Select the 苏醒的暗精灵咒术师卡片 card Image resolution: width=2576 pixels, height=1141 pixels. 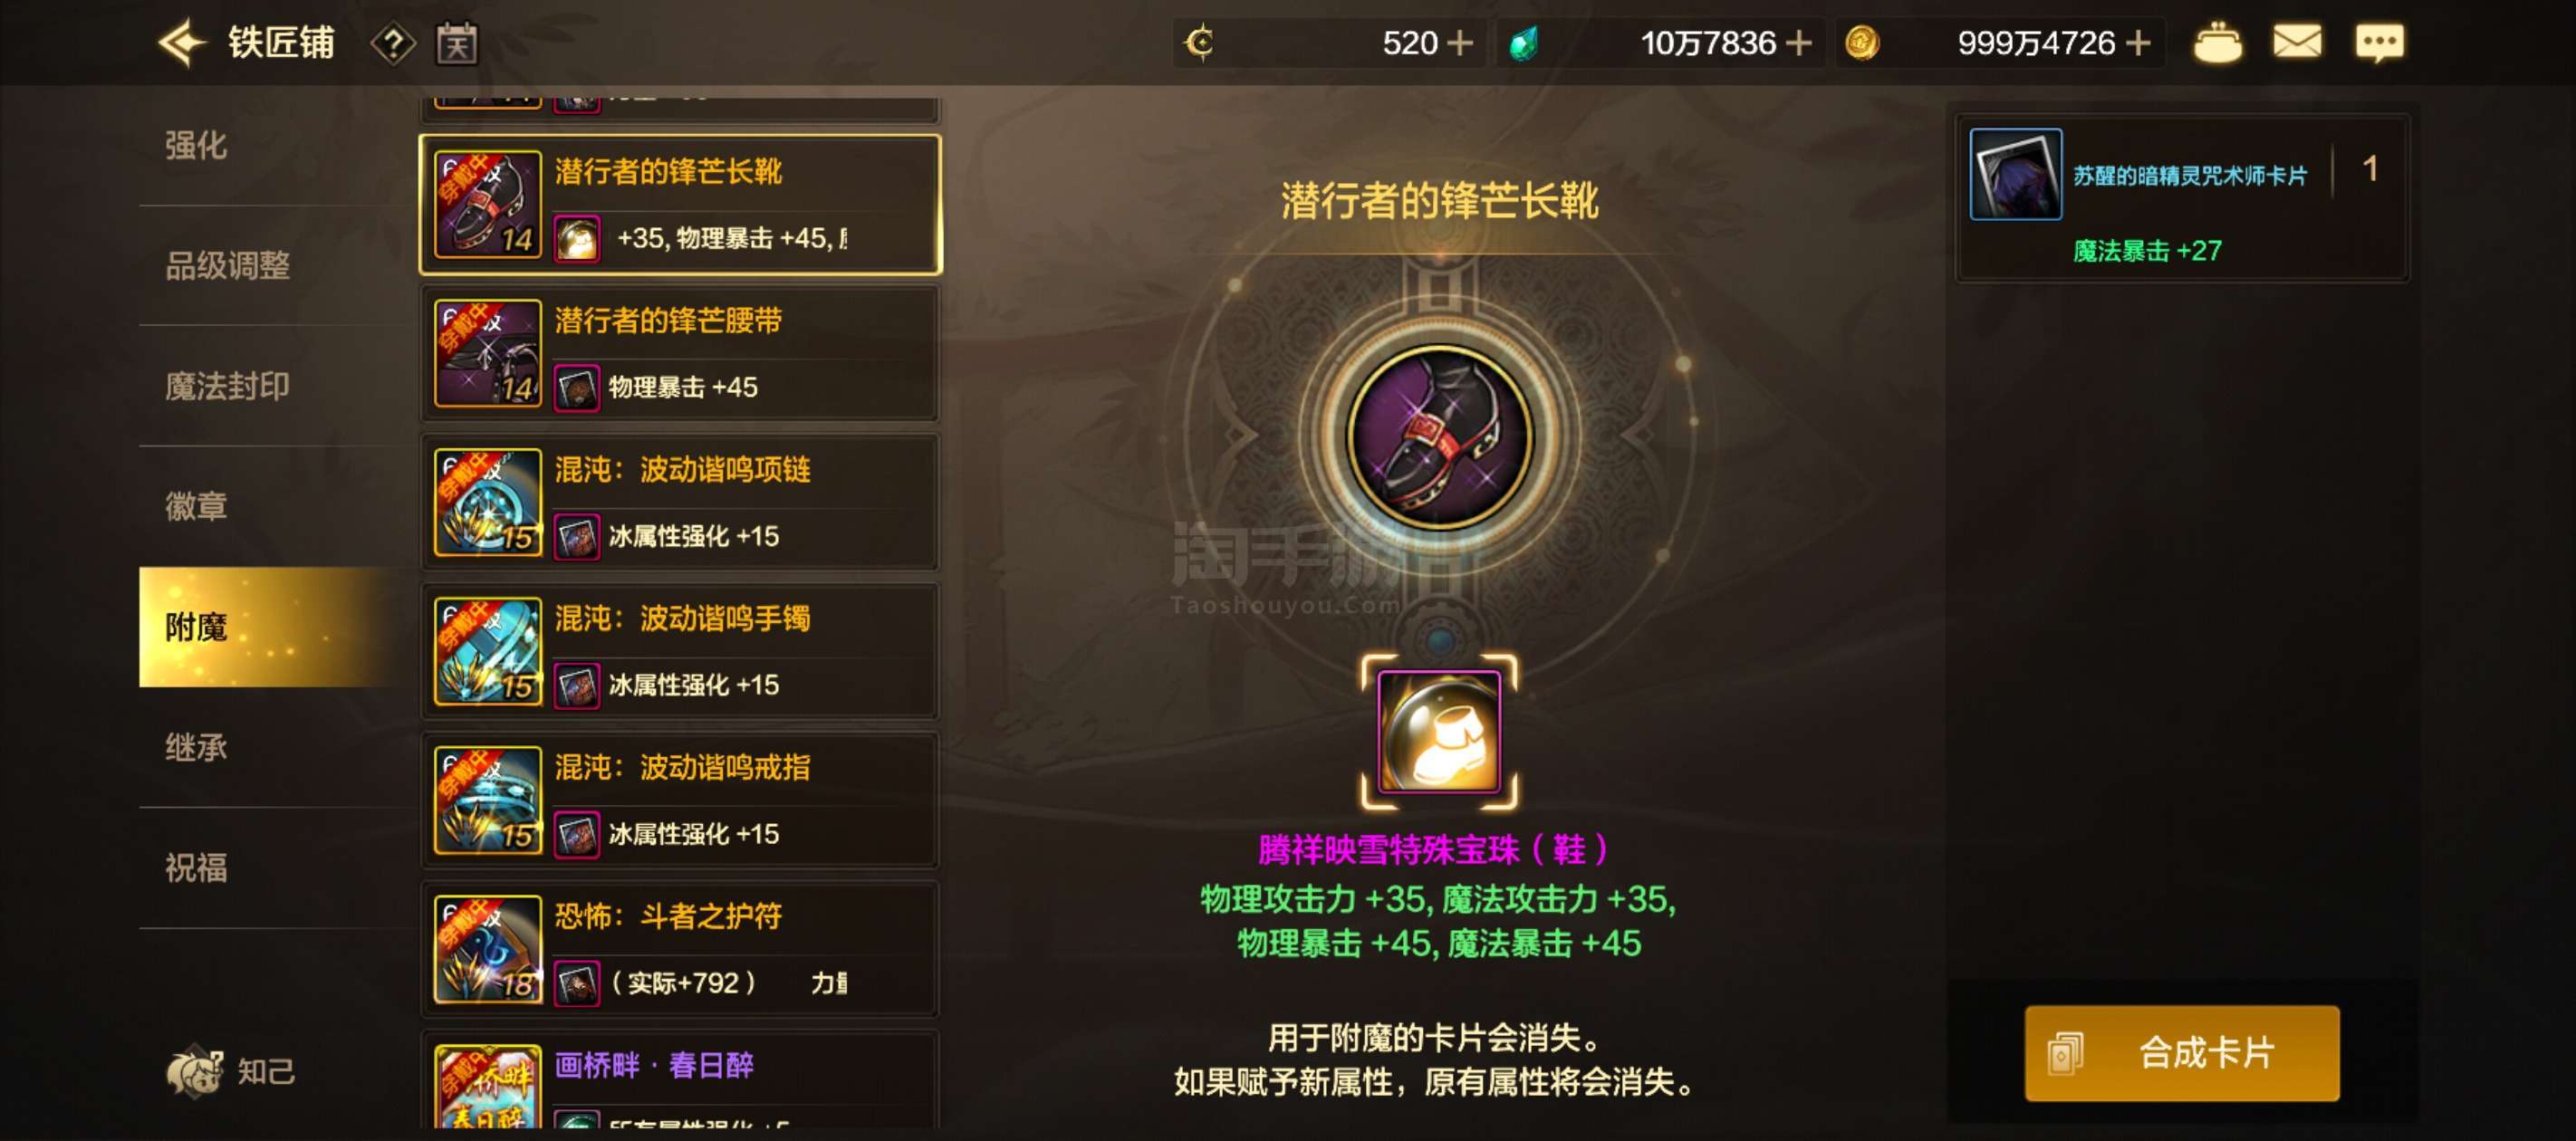[x=2181, y=198]
